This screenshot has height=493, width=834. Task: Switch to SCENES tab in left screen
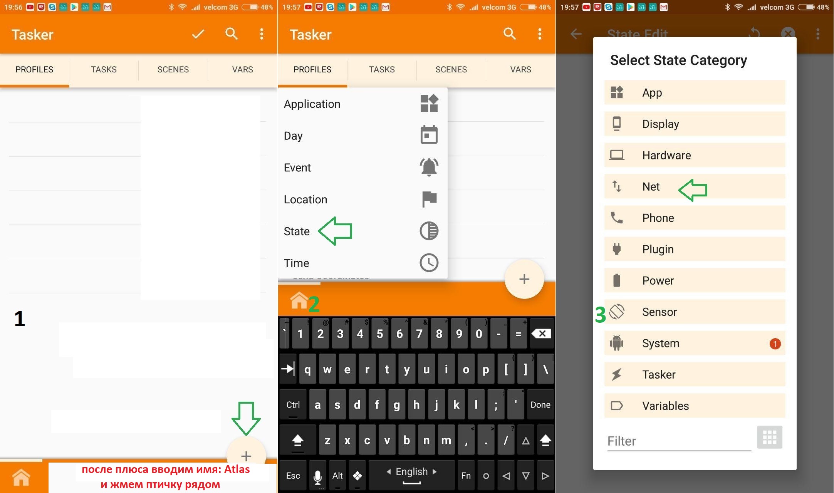(x=173, y=69)
